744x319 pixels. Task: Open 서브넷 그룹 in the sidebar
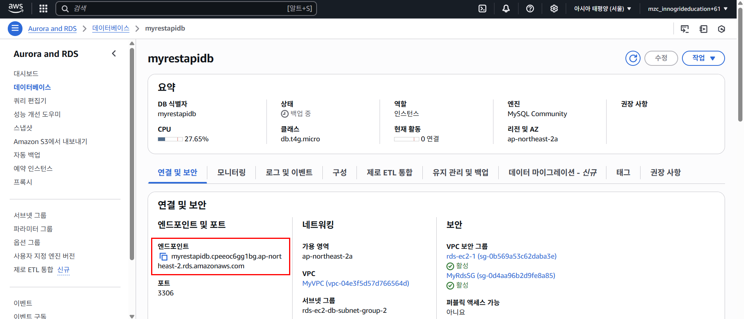coord(30,215)
